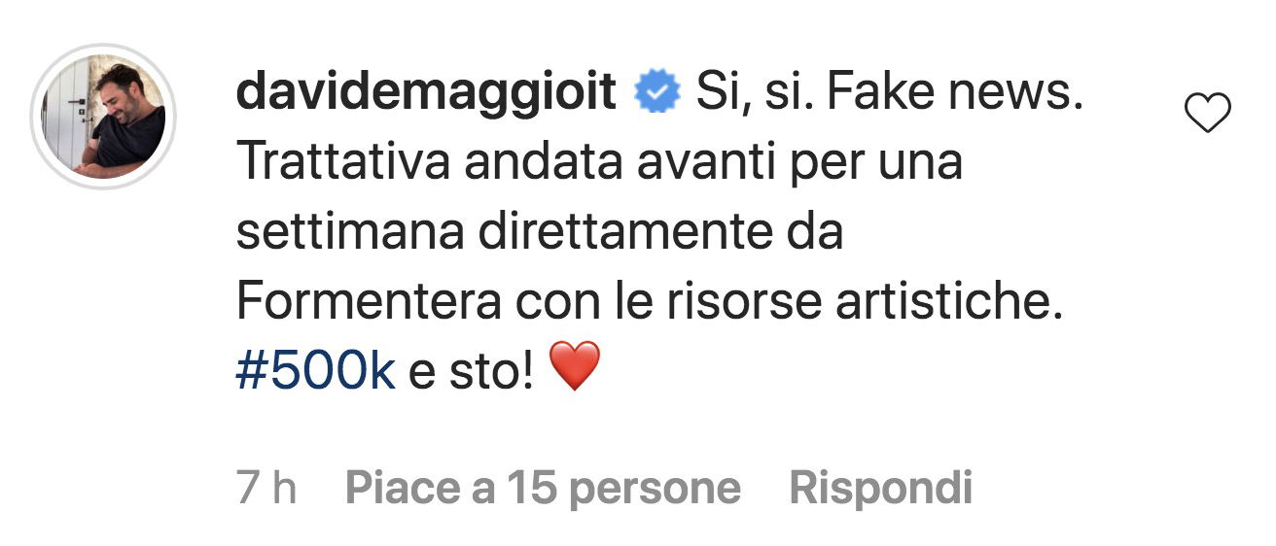View who liked via "Piace a 15 persone"
Viewport: 1276px width, 546px height.
(x=543, y=489)
